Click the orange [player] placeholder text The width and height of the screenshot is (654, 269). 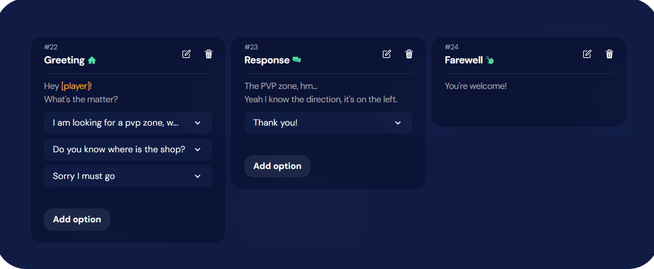pos(76,86)
